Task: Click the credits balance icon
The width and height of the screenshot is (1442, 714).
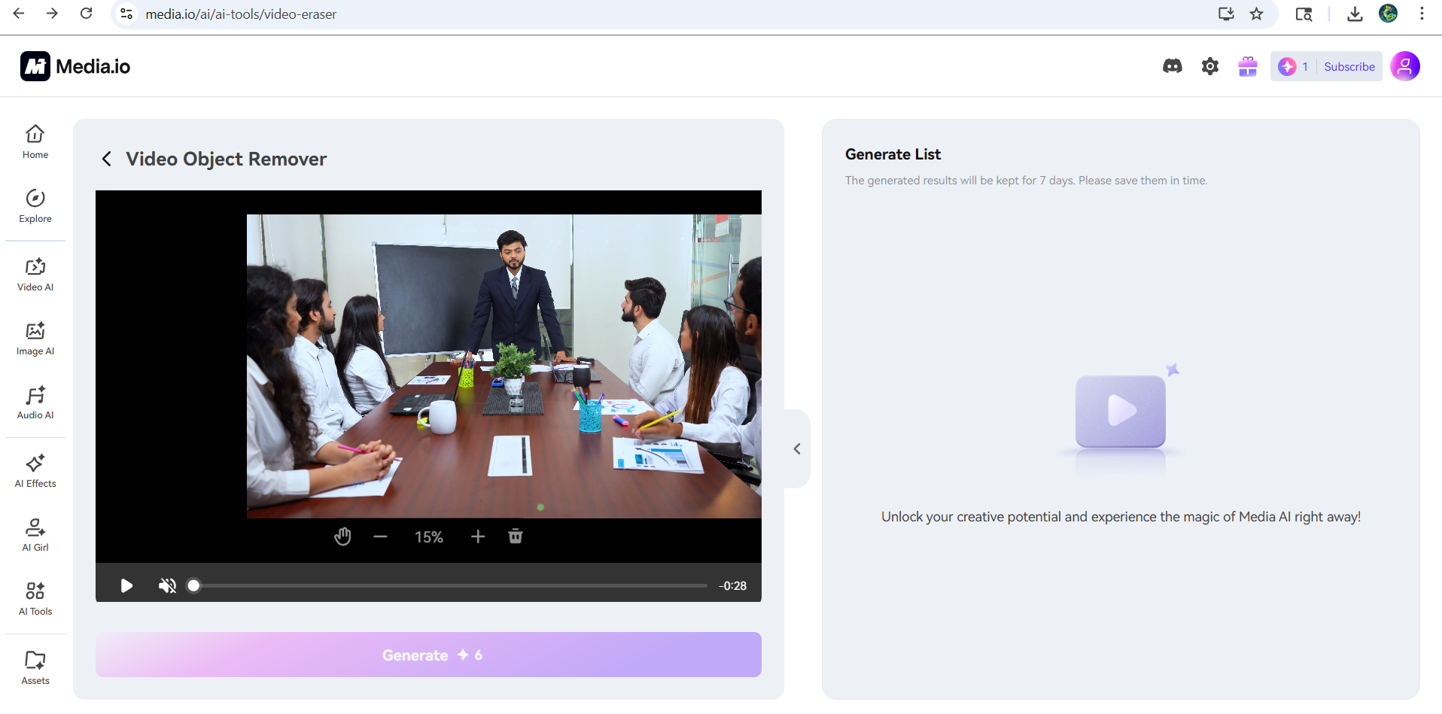Action: coord(1288,66)
